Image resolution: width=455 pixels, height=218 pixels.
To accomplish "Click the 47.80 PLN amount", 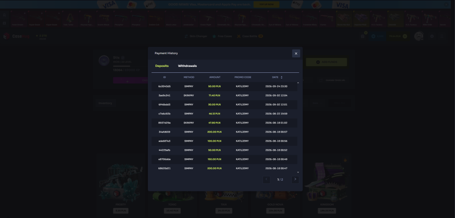I will [214, 123].
